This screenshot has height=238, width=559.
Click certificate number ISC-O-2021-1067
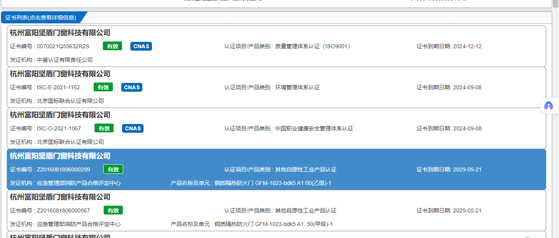pos(59,128)
